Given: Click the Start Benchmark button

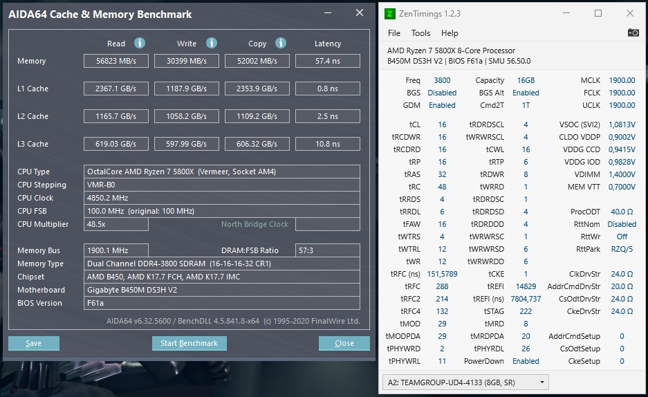Looking at the screenshot, I should point(189,343).
